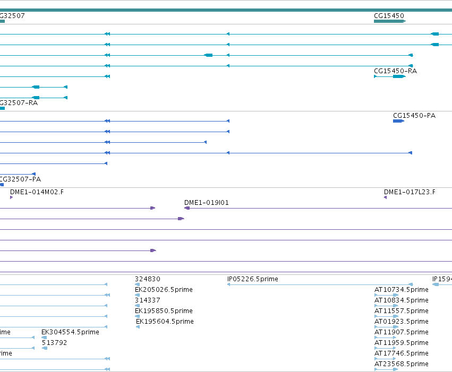452x372 pixels.
Task: Select the 314337 EST label
Action: [148, 300]
